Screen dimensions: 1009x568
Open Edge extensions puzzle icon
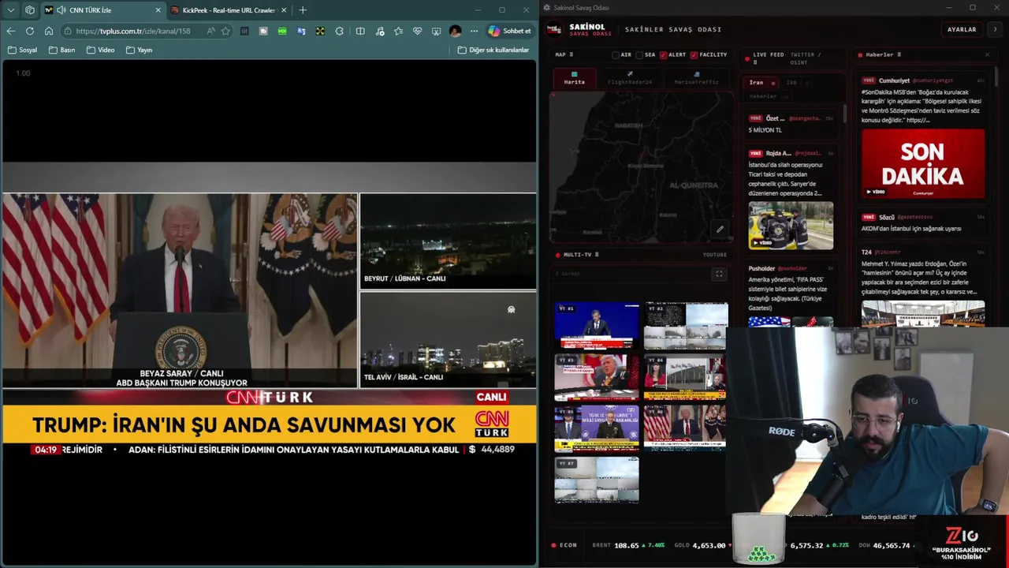pos(339,31)
